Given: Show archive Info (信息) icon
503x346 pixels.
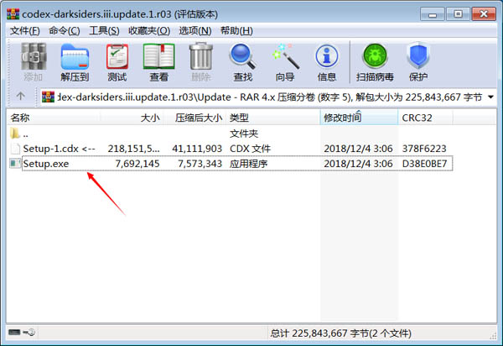Looking at the screenshot, I should coord(327,61).
